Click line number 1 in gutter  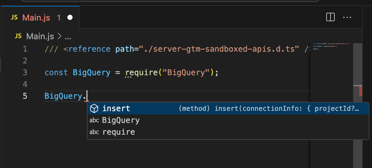coord(25,49)
